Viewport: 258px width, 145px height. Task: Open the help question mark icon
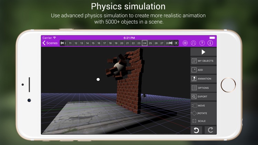(202, 43)
